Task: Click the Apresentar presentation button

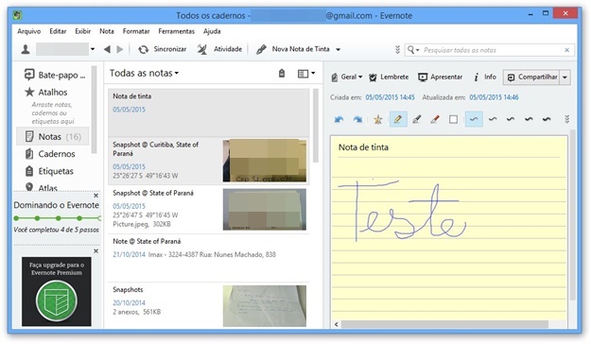Action: click(x=441, y=77)
